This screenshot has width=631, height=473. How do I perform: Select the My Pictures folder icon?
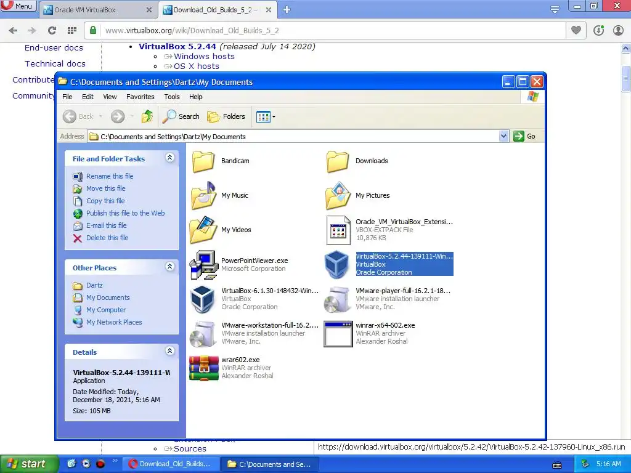(337, 195)
